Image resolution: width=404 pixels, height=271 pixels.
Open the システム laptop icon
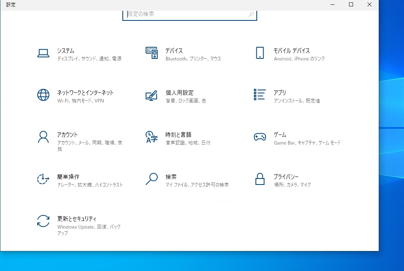pyautogui.click(x=43, y=53)
